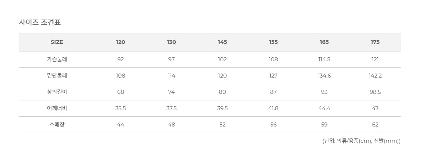
Task: Select the 가슴둘레 row label
Action: coord(57,59)
